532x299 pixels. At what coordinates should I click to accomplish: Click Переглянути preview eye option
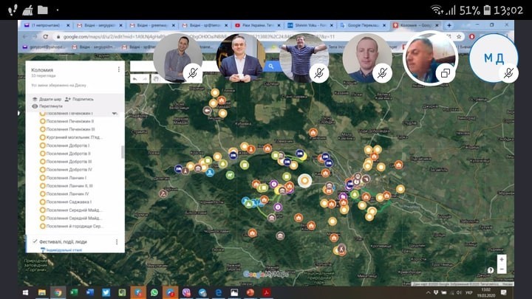48,106
